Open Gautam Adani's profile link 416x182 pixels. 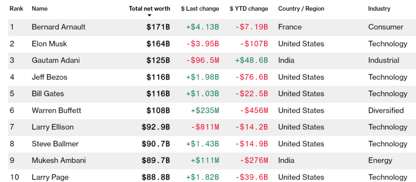pos(56,60)
